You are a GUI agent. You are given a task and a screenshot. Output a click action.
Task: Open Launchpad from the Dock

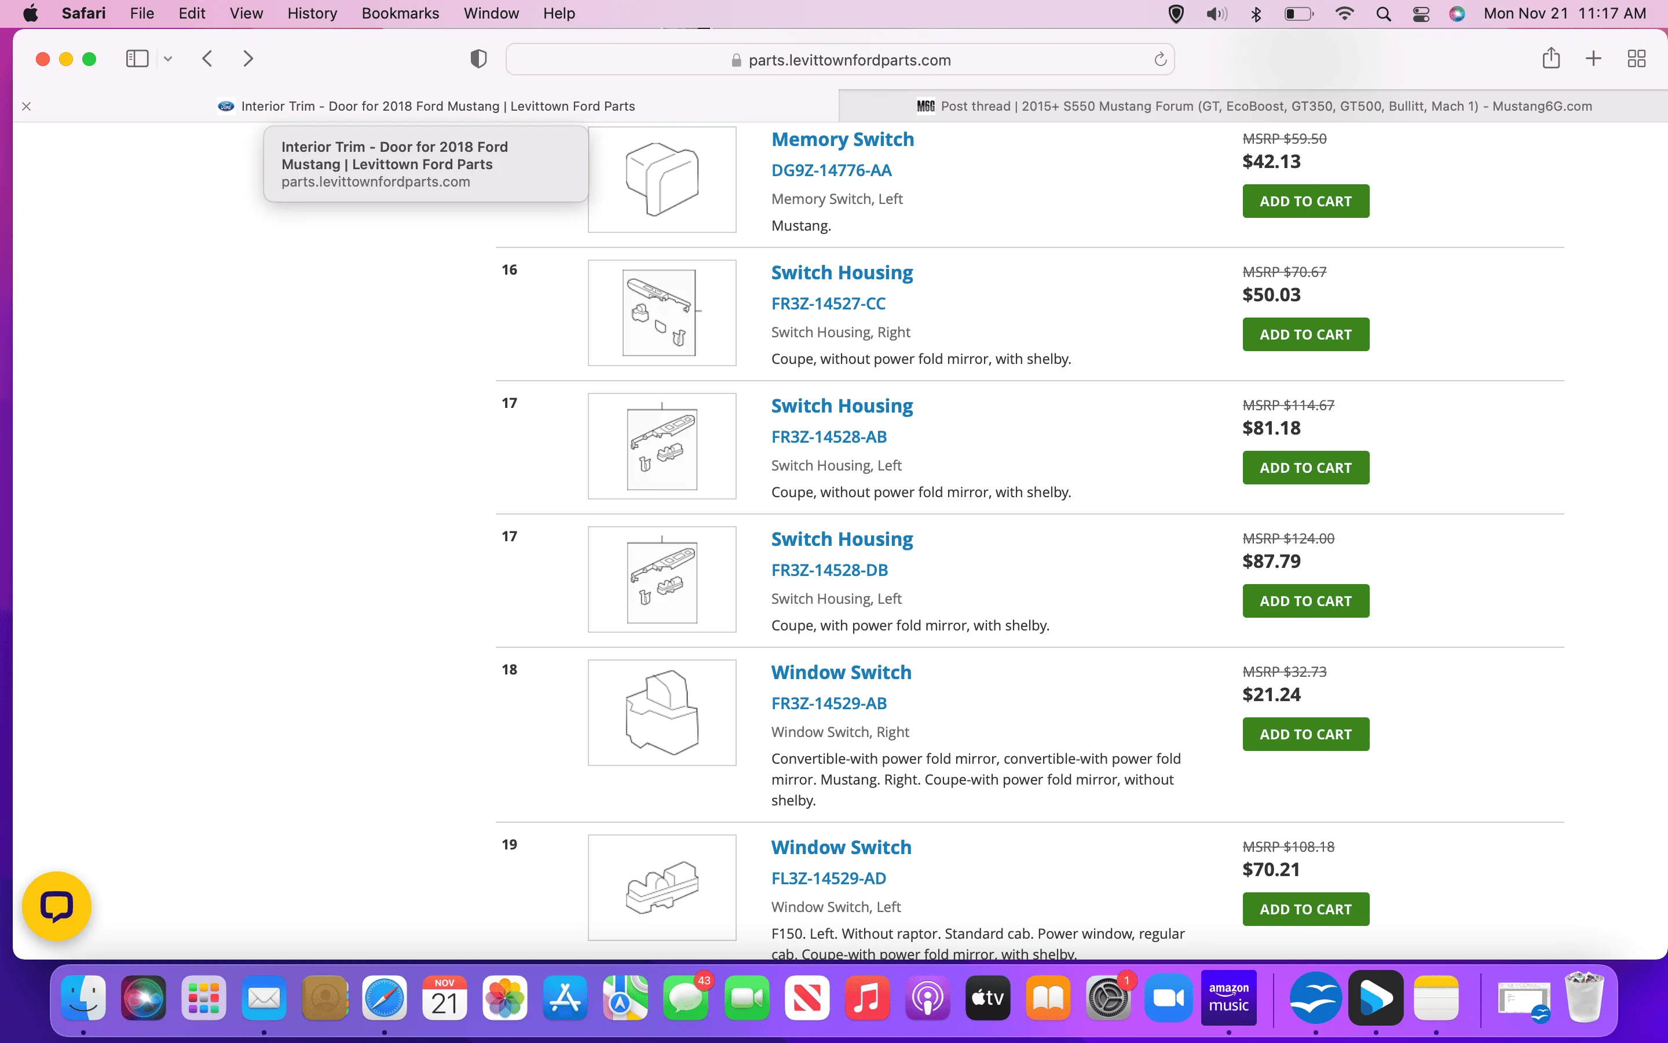[203, 997]
